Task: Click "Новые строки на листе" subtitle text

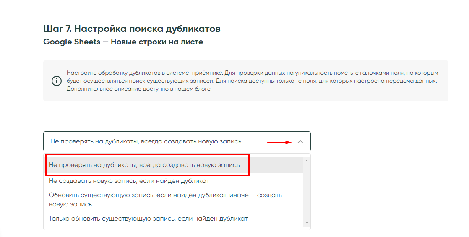Action: pyautogui.click(x=157, y=42)
